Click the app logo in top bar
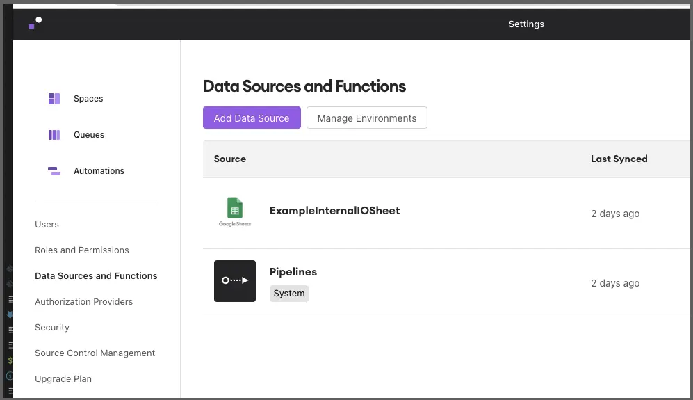 click(x=35, y=24)
